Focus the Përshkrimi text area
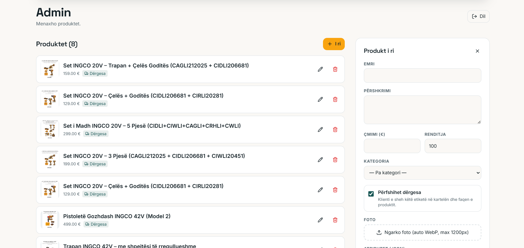This screenshot has height=248, width=524. [422, 110]
